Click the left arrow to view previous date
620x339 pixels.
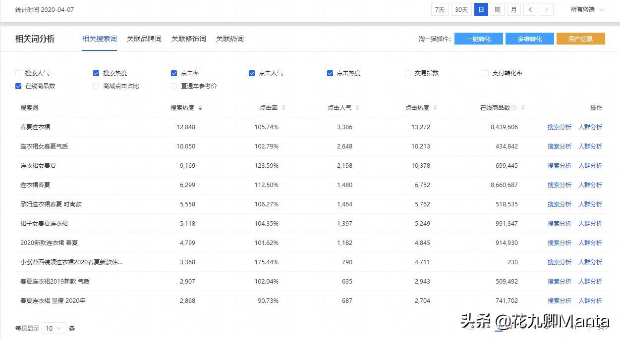[x=530, y=9]
